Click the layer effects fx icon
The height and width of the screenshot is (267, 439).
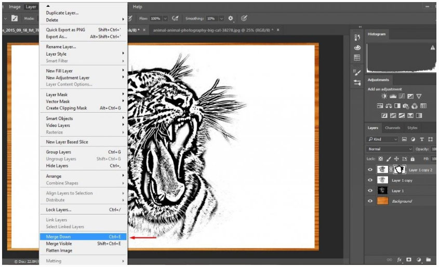coord(400,260)
